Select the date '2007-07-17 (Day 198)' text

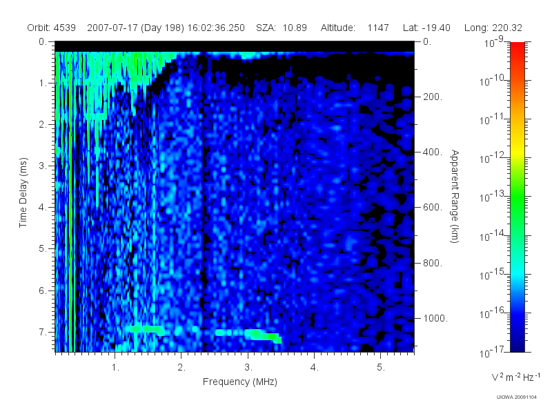pos(135,28)
